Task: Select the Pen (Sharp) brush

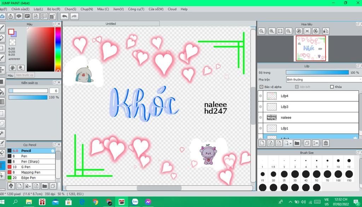Action: (31, 161)
